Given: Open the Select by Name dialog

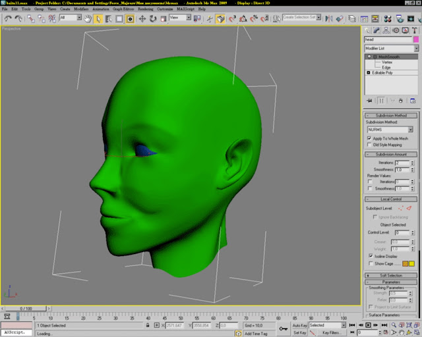Looking at the screenshot, I should [x=108, y=19].
